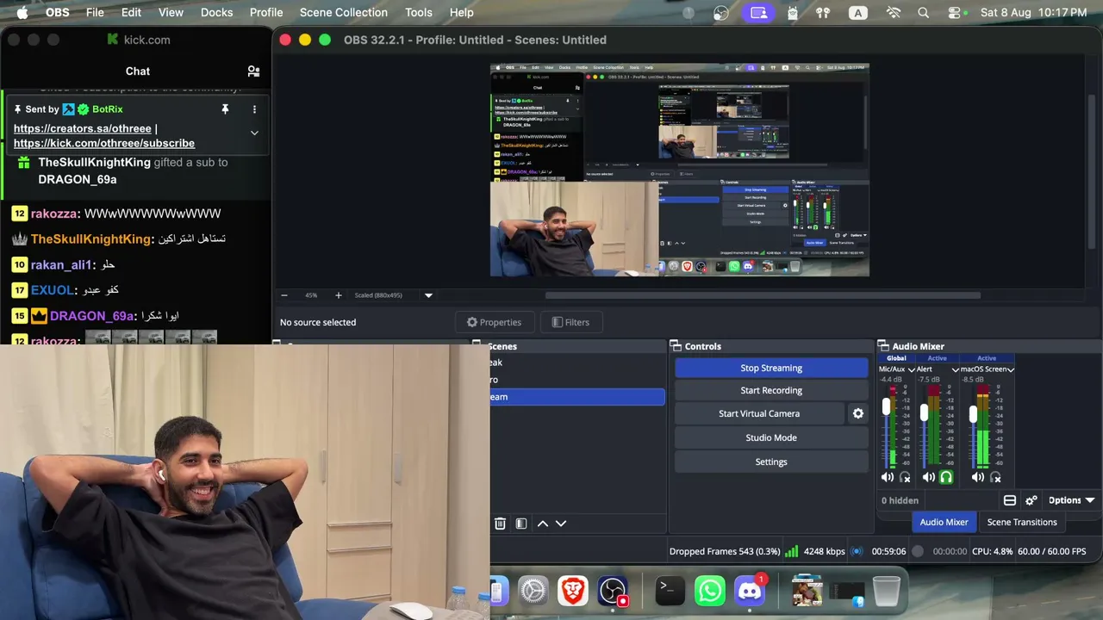Adjust the Alert volume fader
This screenshot has height=620, width=1103.
coord(924,412)
